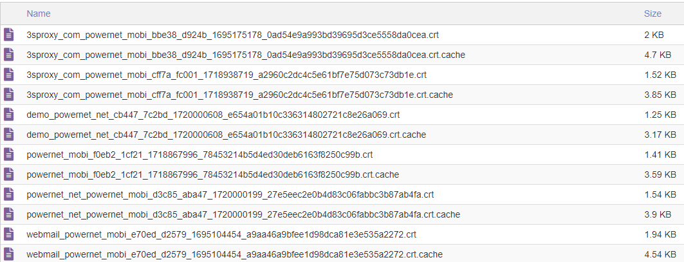Select icon of powernet_mobi_f0eb2 .crt.cache file
Screen dimensions: 684x262
coord(9,174)
